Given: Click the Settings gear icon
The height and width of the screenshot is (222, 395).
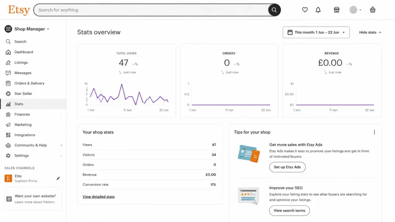Looking at the screenshot, I should pos(8,156).
